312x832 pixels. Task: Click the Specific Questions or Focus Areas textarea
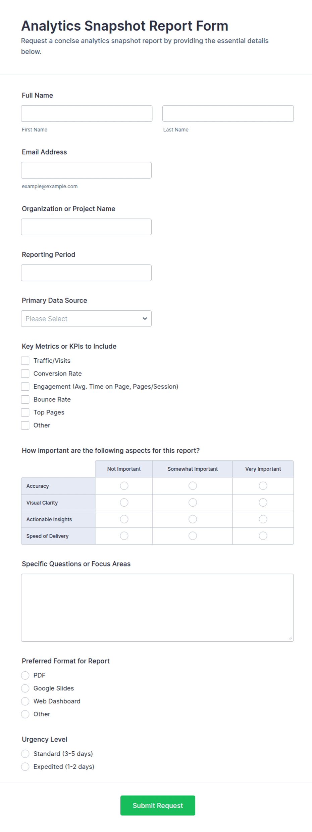157,607
